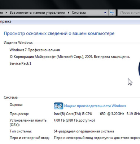Click the installed memory value "4,00 ГБ"

click(x=59, y=120)
